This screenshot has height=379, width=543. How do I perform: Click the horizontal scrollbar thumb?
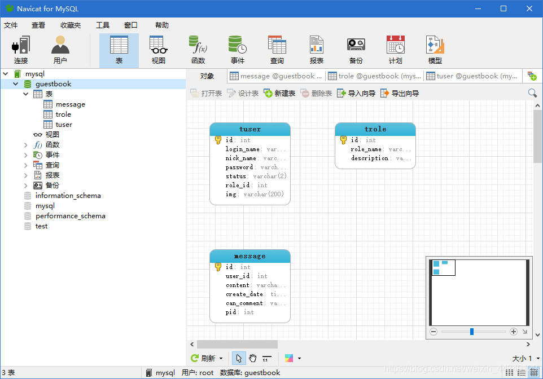[x=237, y=345]
